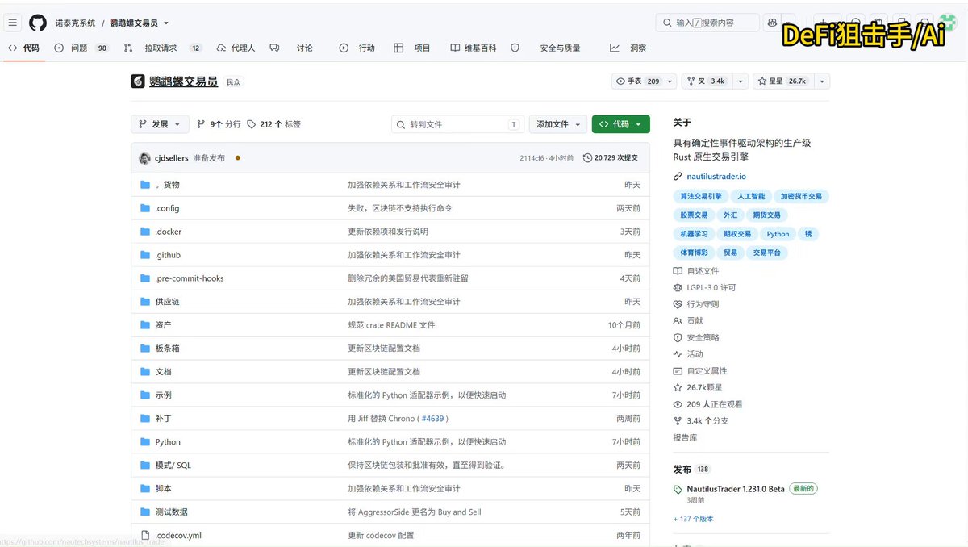Click the 2114cf6 commit hash
The height and width of the screenshot is (547, 968).
point(532,158)
